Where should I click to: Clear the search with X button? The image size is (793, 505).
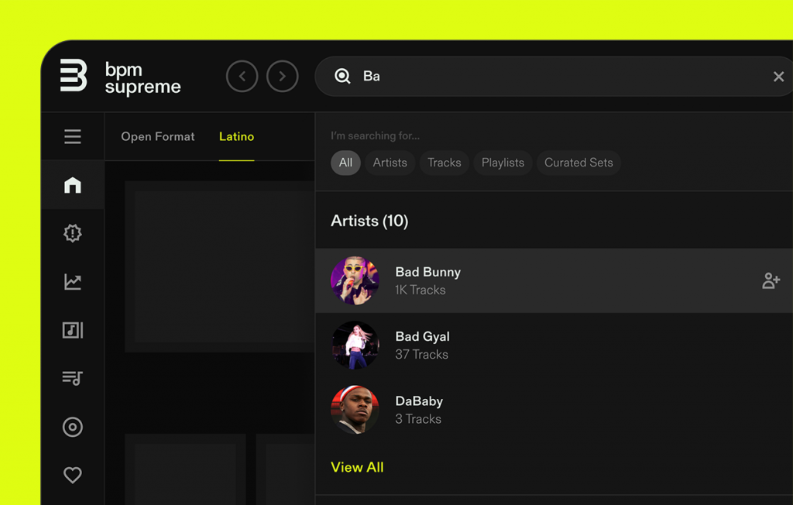[778, 77]
